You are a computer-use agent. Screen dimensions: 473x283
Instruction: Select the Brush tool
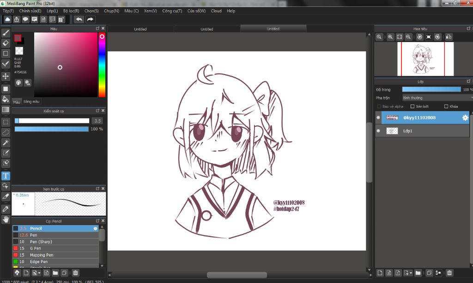[x=6, y=33]
